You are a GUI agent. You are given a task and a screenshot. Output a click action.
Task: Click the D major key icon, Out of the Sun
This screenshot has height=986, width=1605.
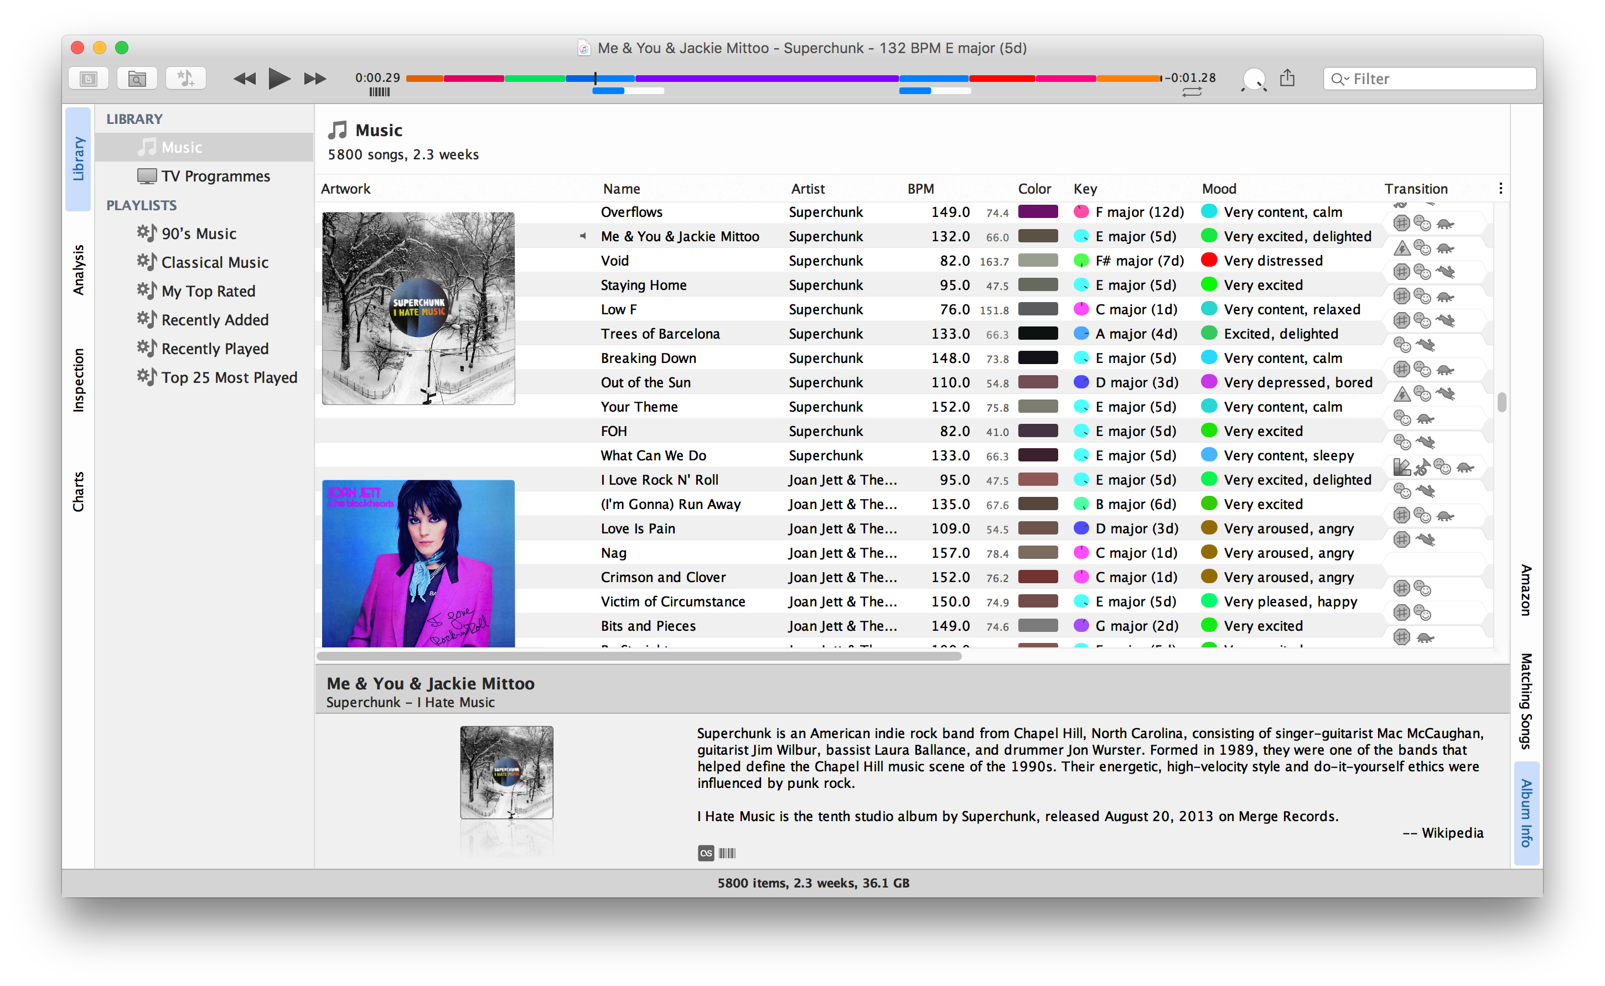tap(1081, 382)
